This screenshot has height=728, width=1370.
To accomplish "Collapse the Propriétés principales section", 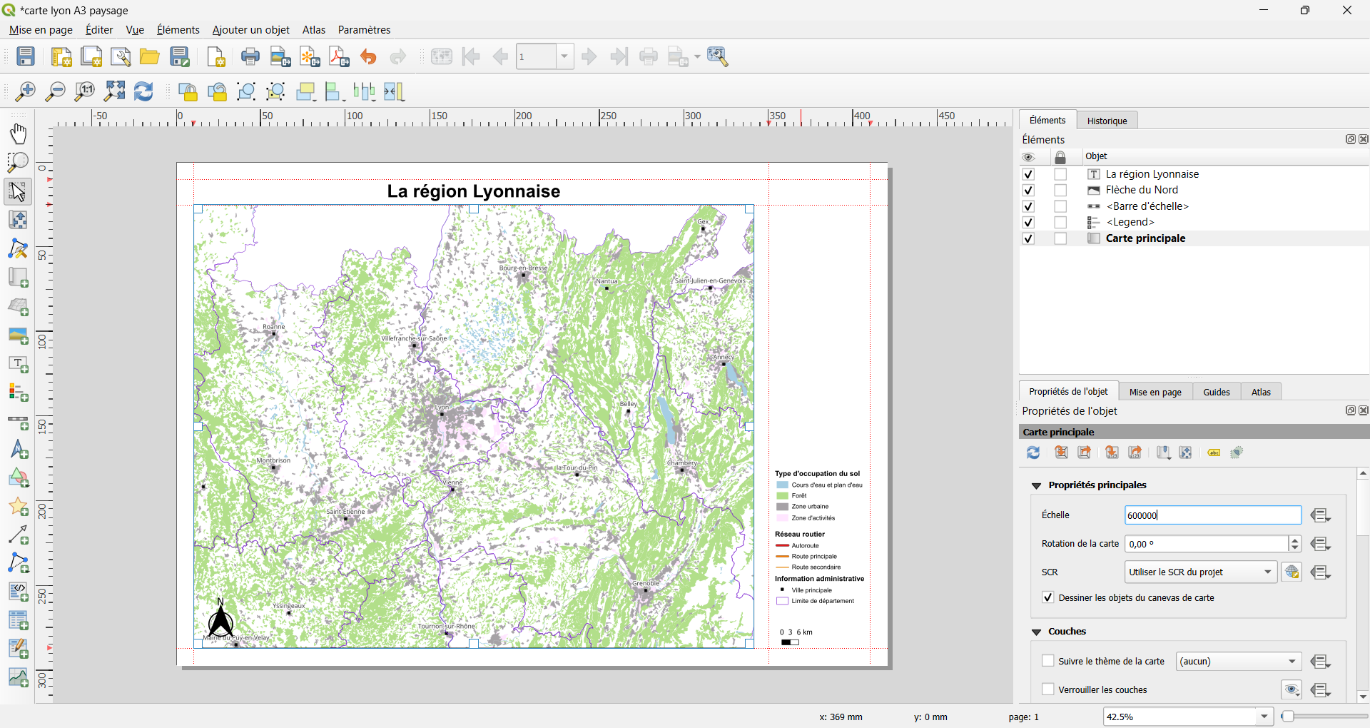I will (x=1037, y=485).
